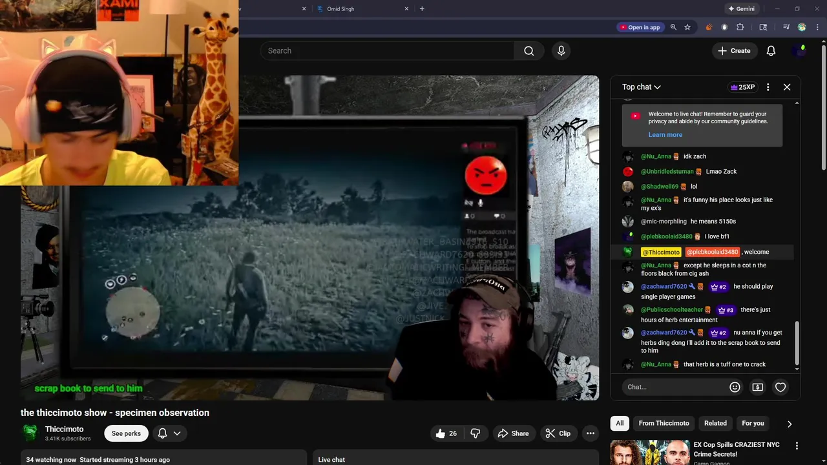Open video more actions ellipsis
Screen dimensions: 827x465
click(x=591, y=433)
